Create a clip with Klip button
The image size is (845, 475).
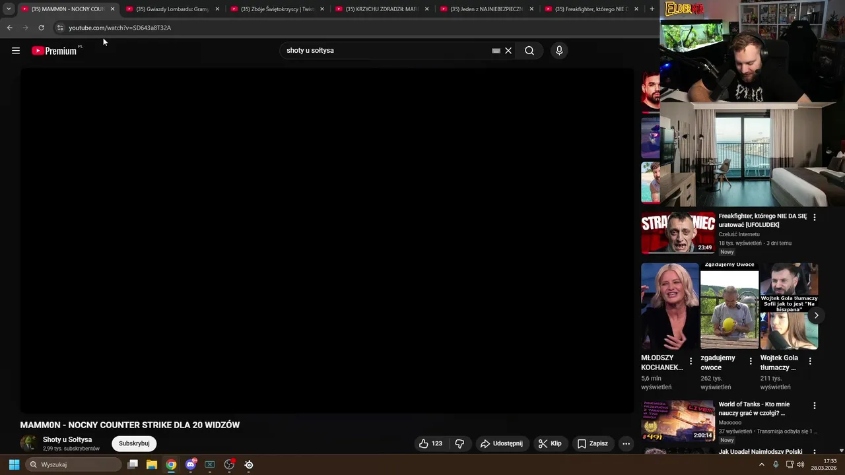[x=550, y=443]
